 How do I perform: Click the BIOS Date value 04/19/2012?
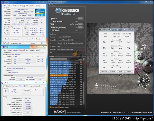[x=28, y=73]
